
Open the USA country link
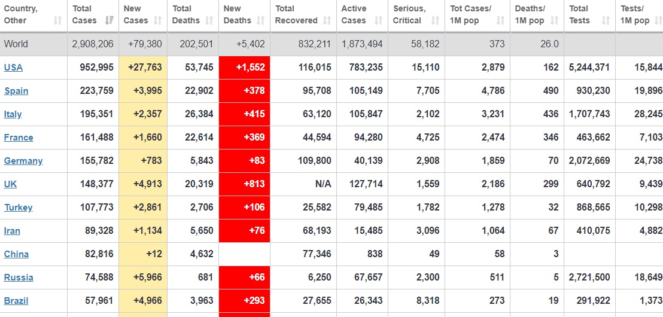tap(13, 68)
